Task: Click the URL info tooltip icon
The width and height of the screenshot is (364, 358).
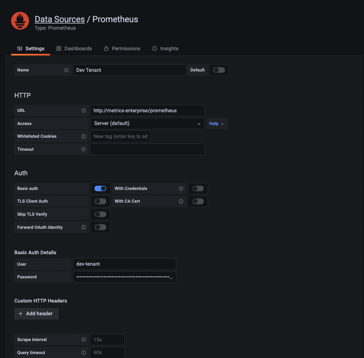Action: [x=84, y=110]
